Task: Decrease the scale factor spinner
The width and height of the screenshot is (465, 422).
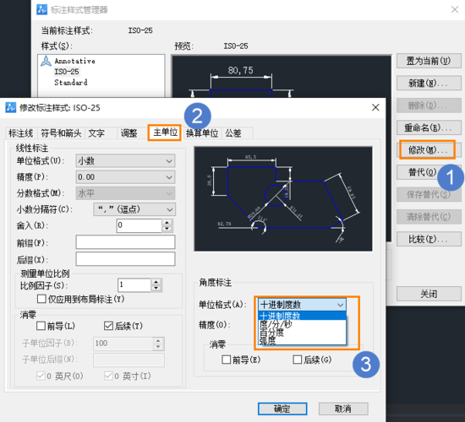Action: (x=156, y=288)
